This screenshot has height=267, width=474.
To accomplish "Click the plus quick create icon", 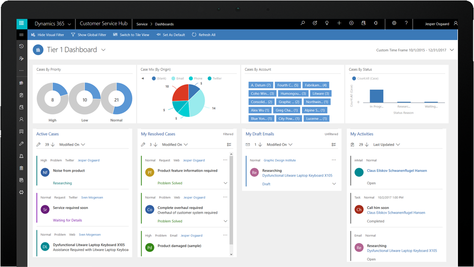I will click(x=339, y=23).
